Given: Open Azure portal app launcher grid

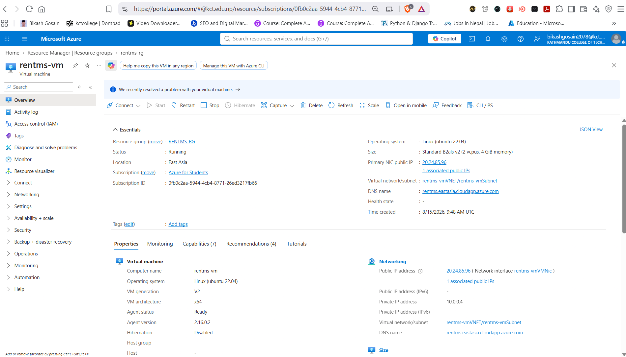Looking at the screenshot, I should [7, 39].
